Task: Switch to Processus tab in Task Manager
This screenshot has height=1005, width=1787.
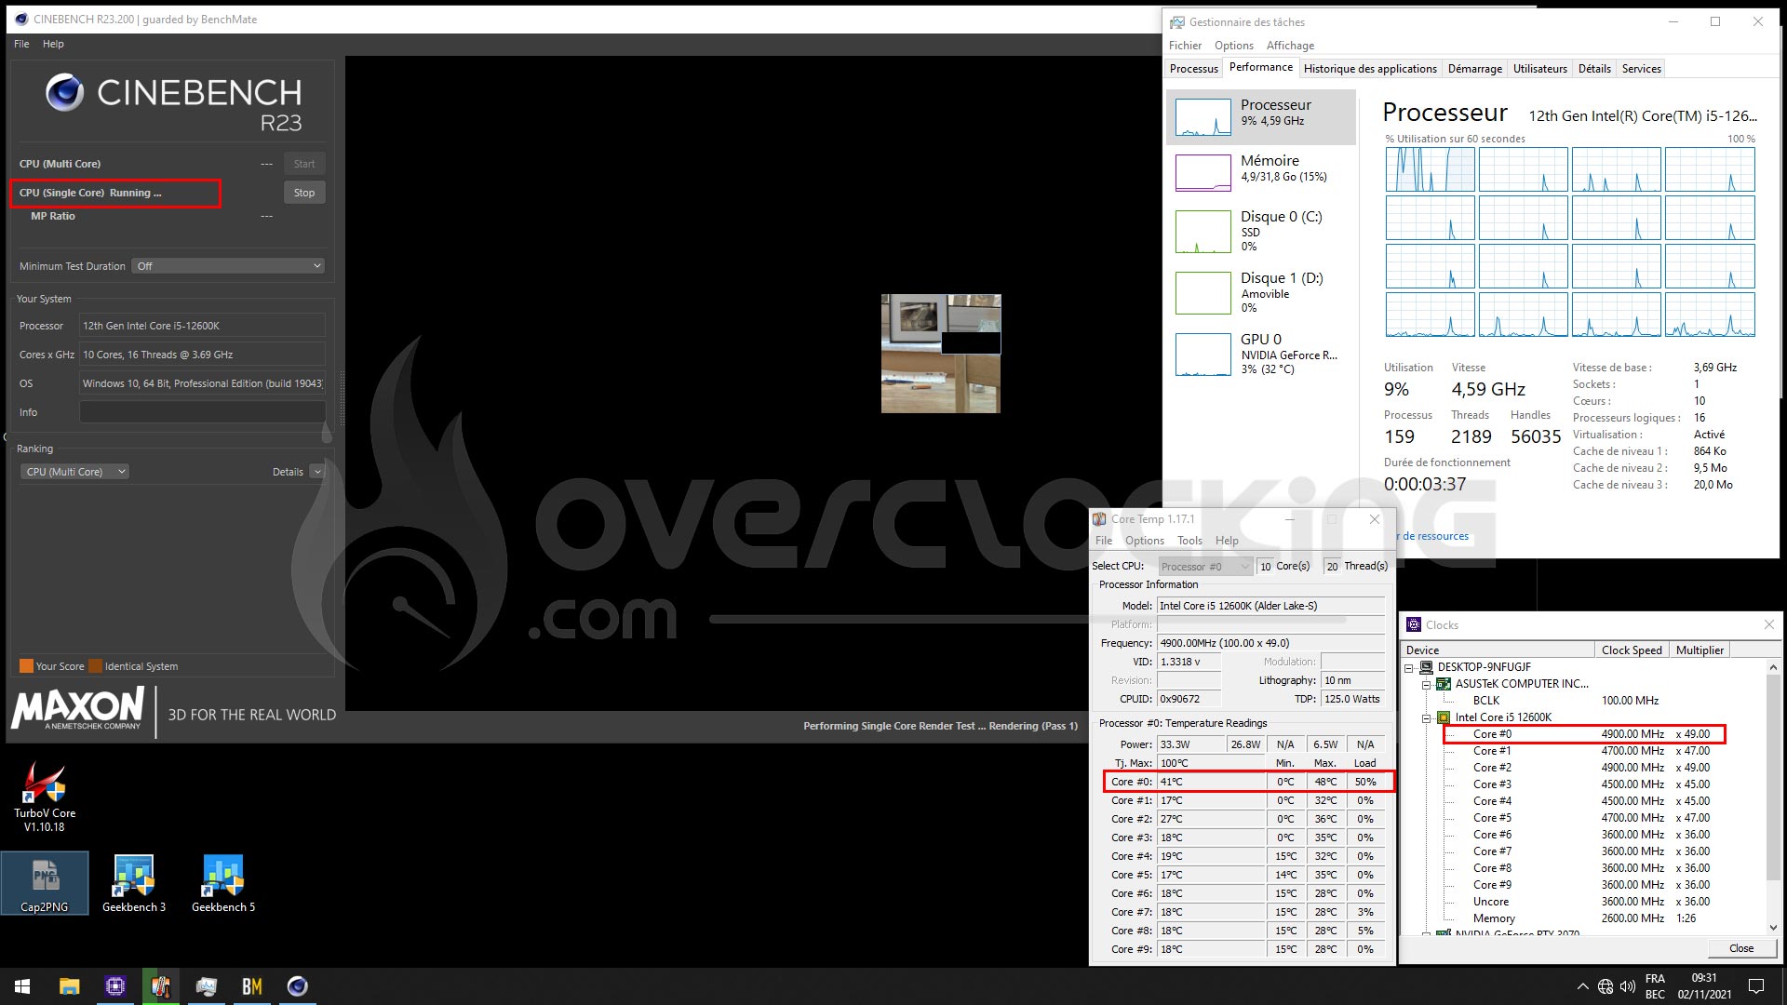Action: pos(1193,68)
